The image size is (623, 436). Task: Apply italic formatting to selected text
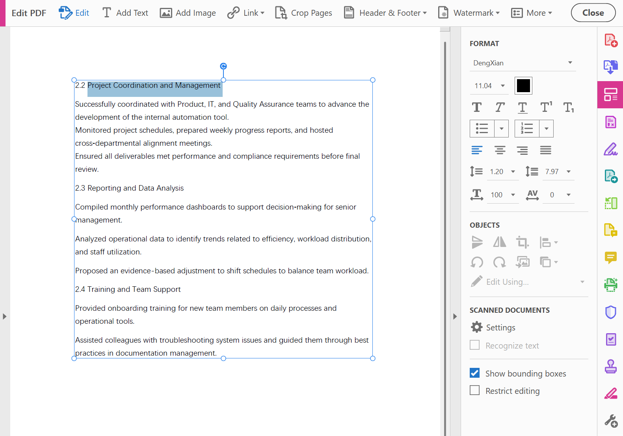coord(499,107)
